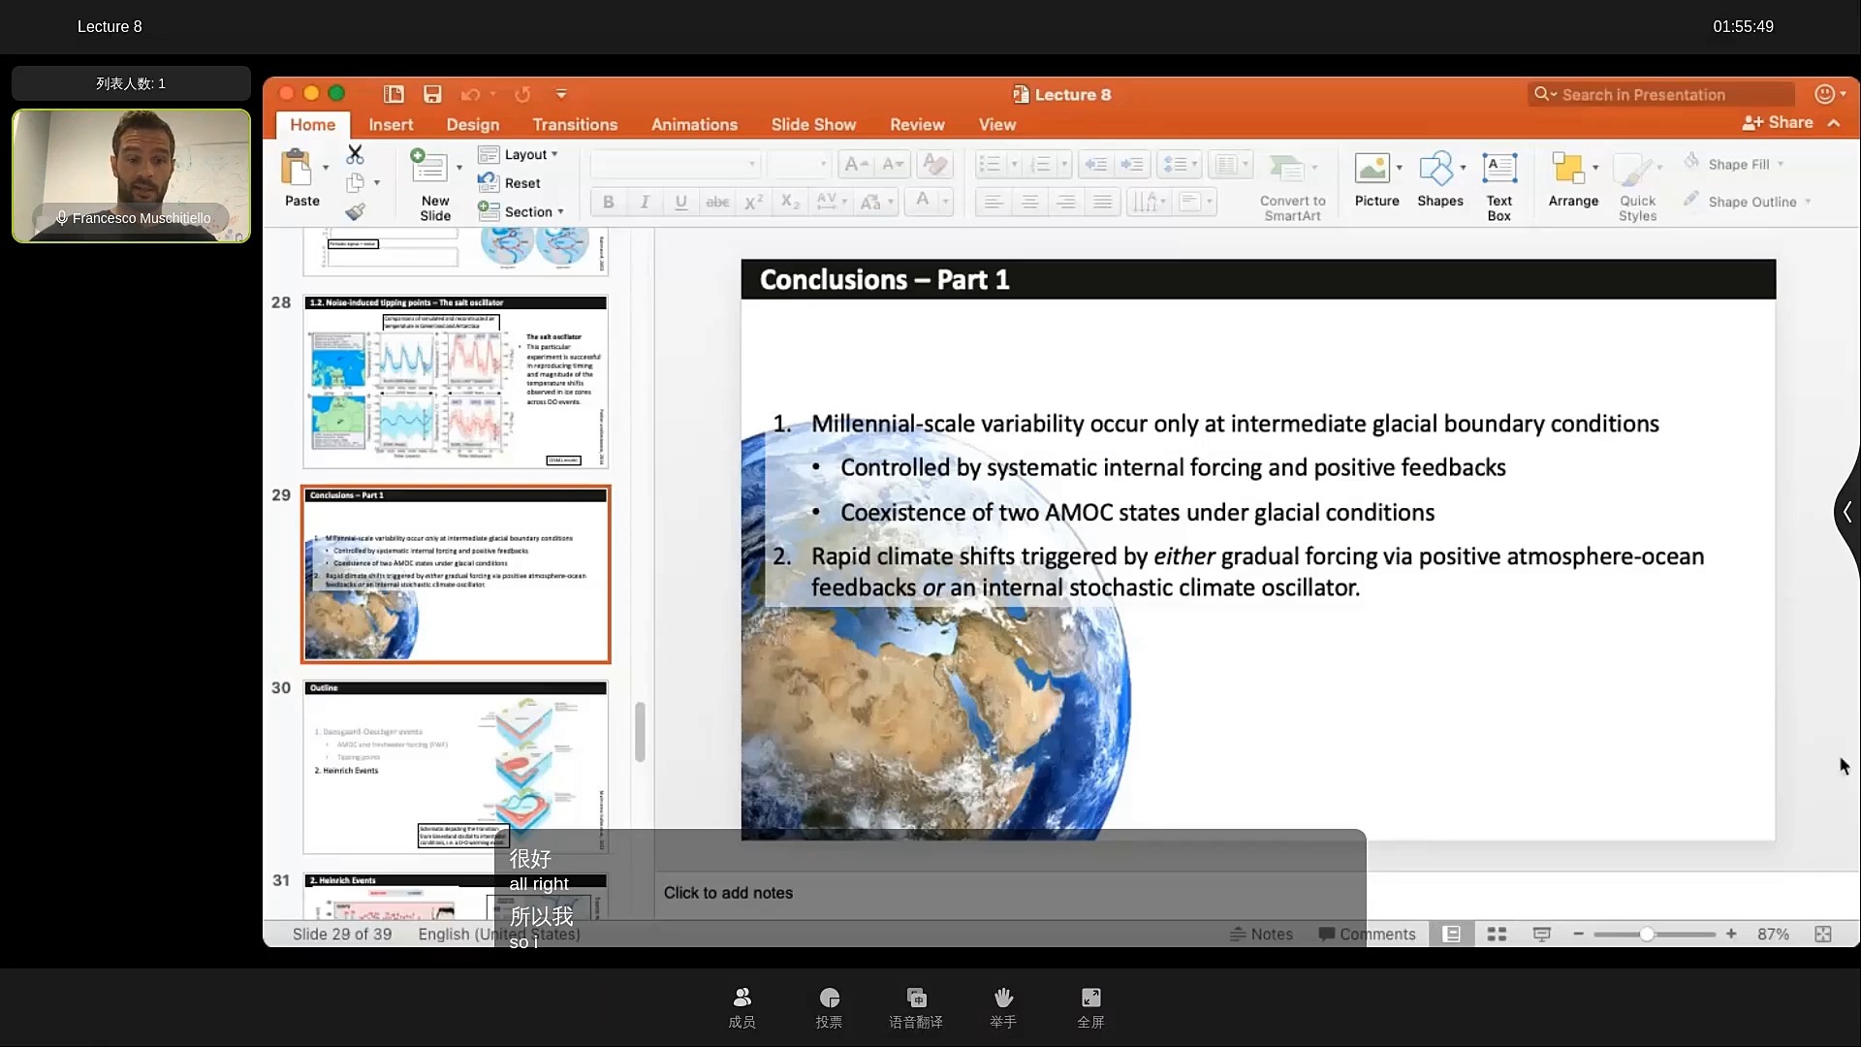Click the Increase Font Size icon
The height and width of the screenshot is (1047, 1861).
coord(856,164)
